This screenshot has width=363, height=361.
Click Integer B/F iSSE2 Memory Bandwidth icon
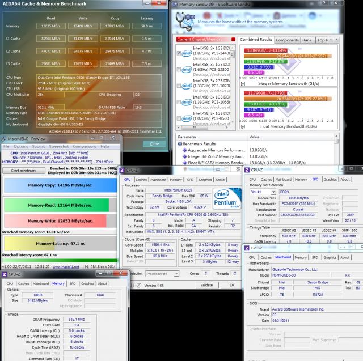(x=185, y=156)
